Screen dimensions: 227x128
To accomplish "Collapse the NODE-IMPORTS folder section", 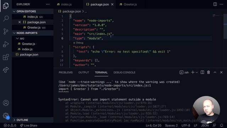I will point(33,33).
